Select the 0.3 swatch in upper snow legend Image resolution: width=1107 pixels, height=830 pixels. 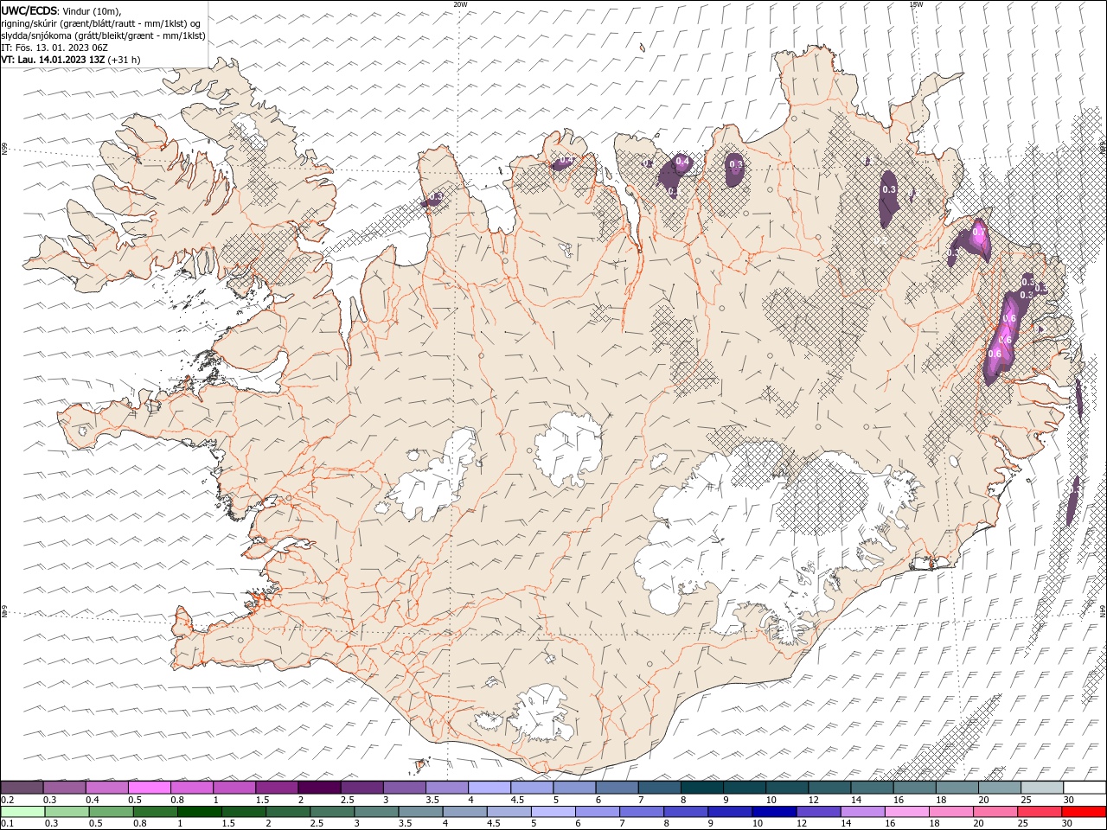[64, 787]
